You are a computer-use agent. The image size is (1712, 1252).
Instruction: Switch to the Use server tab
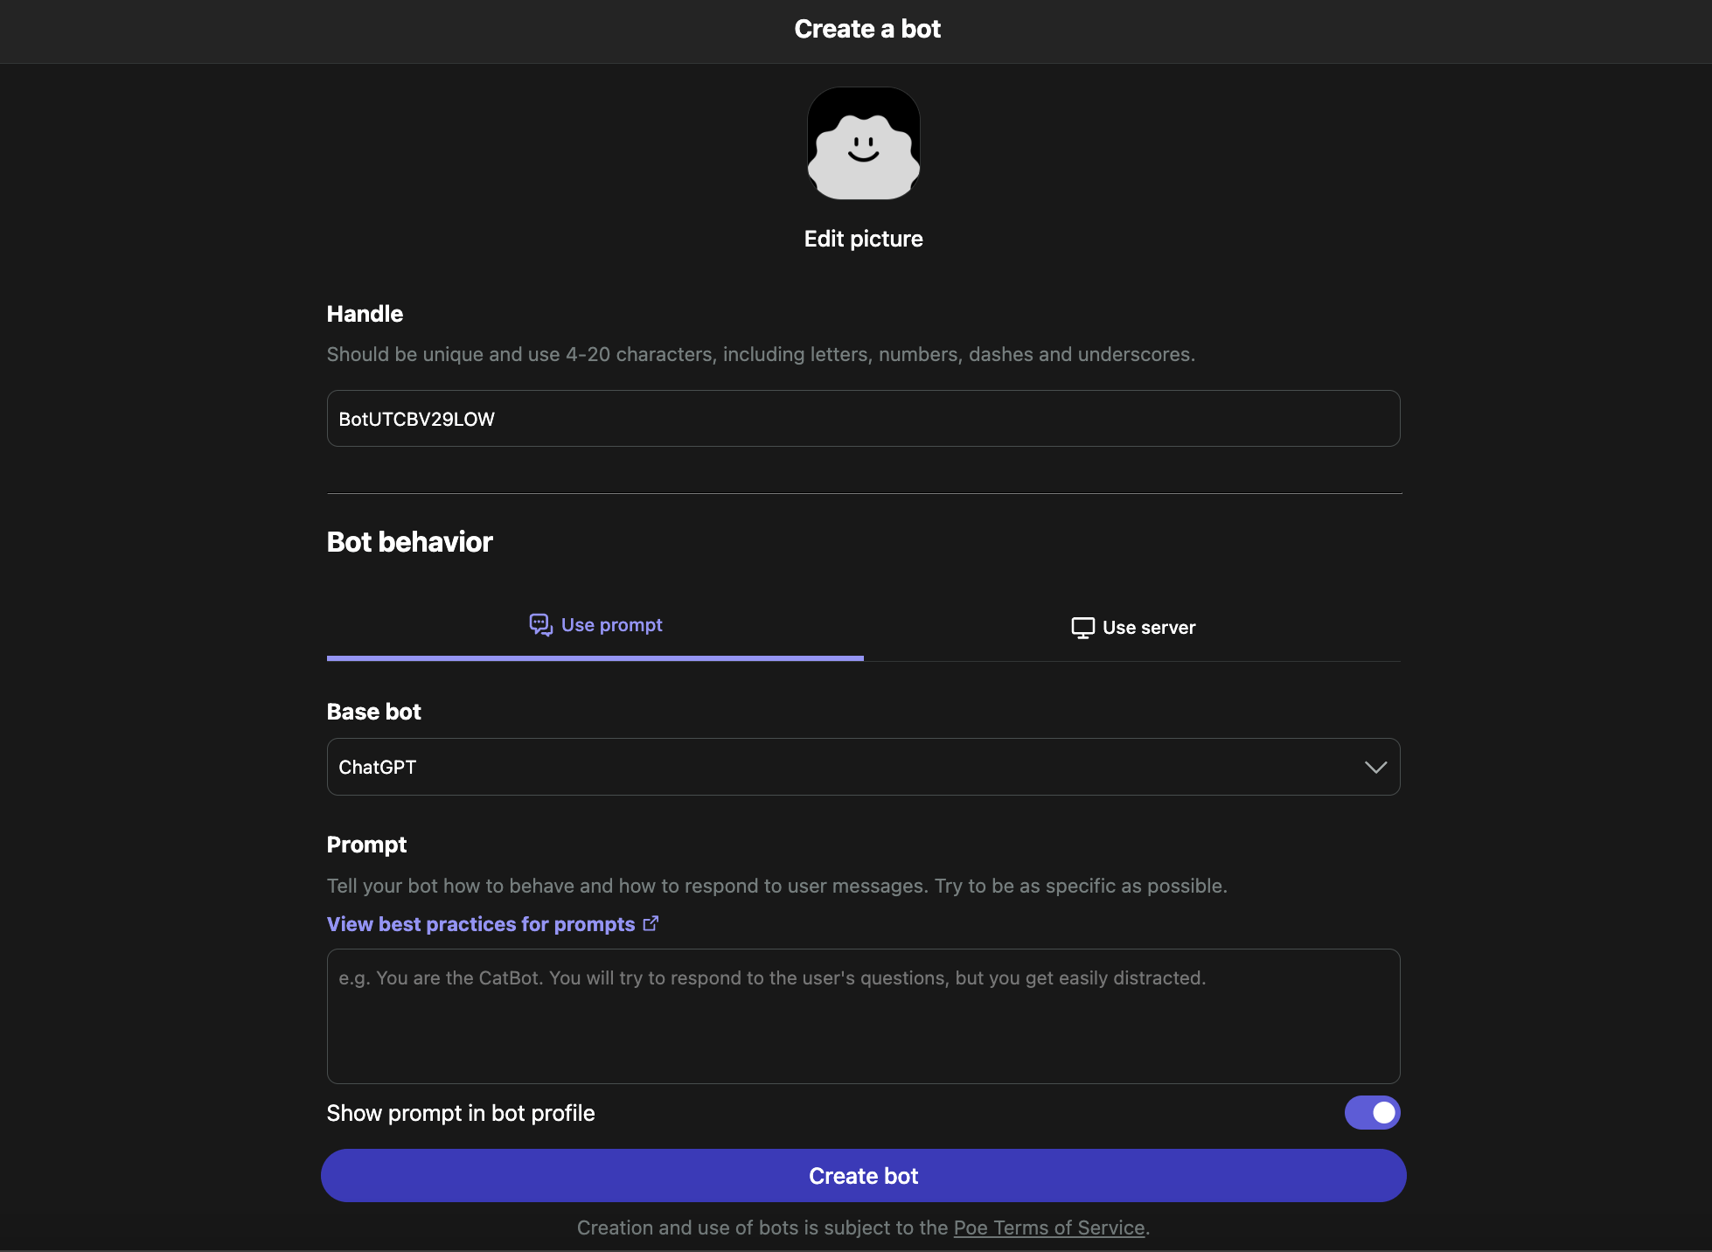click(1133, 627)
